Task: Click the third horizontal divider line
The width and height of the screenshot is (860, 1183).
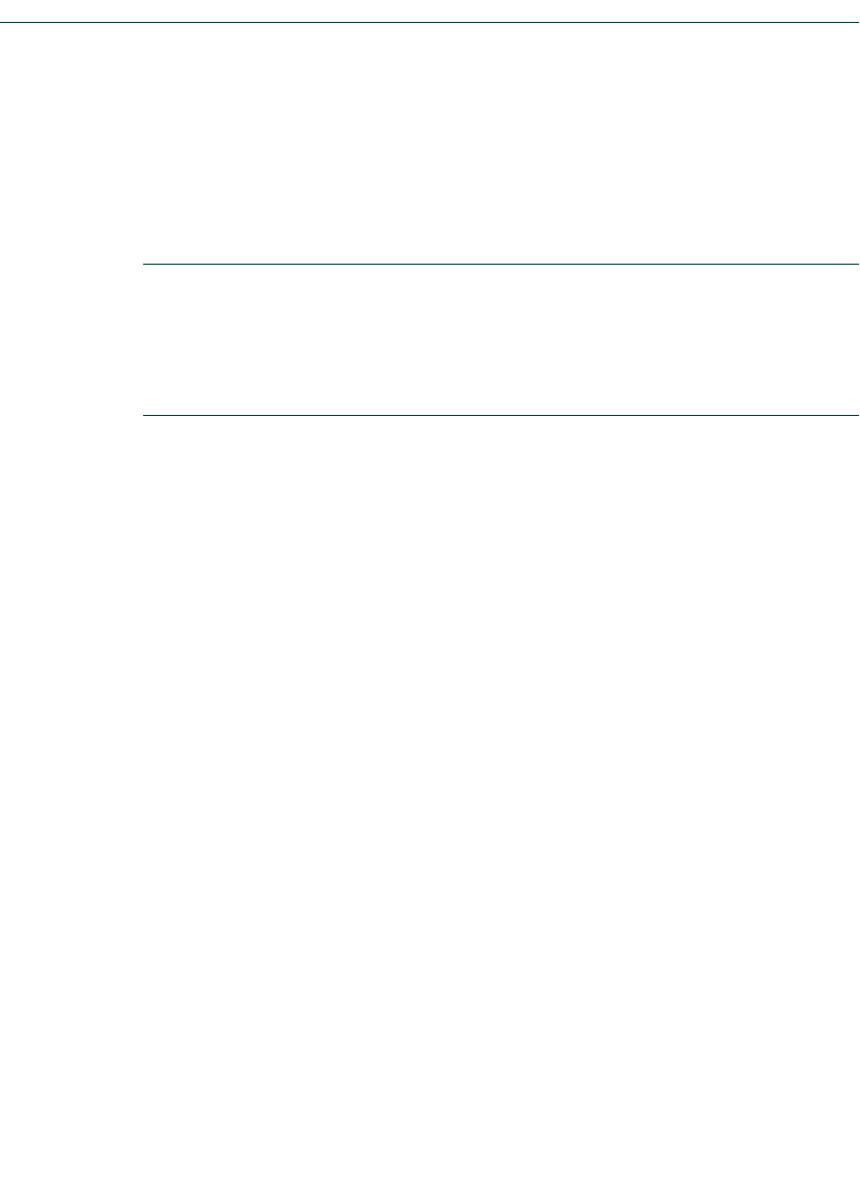Action: tap(501, 415)
